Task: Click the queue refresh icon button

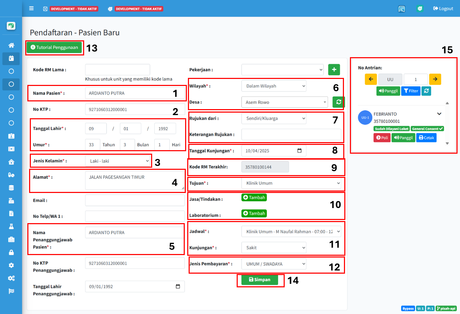Action: point(426,91)
